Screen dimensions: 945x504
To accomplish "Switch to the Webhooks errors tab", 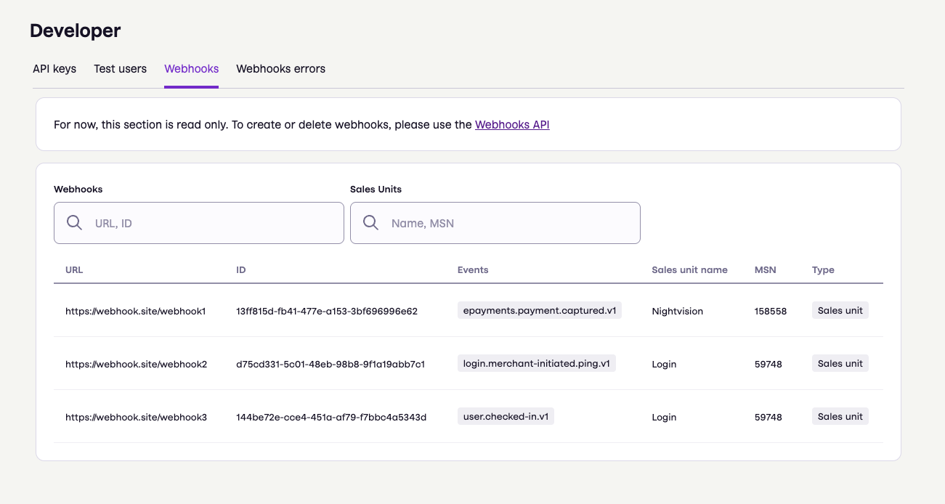I will (x=280, y=69).
